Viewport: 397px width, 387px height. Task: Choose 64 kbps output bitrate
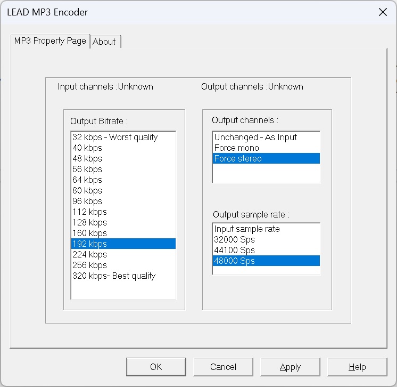point(87,180)
